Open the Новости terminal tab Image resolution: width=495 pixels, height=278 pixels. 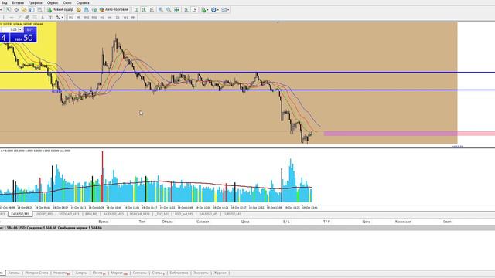(x=61, y=273)
